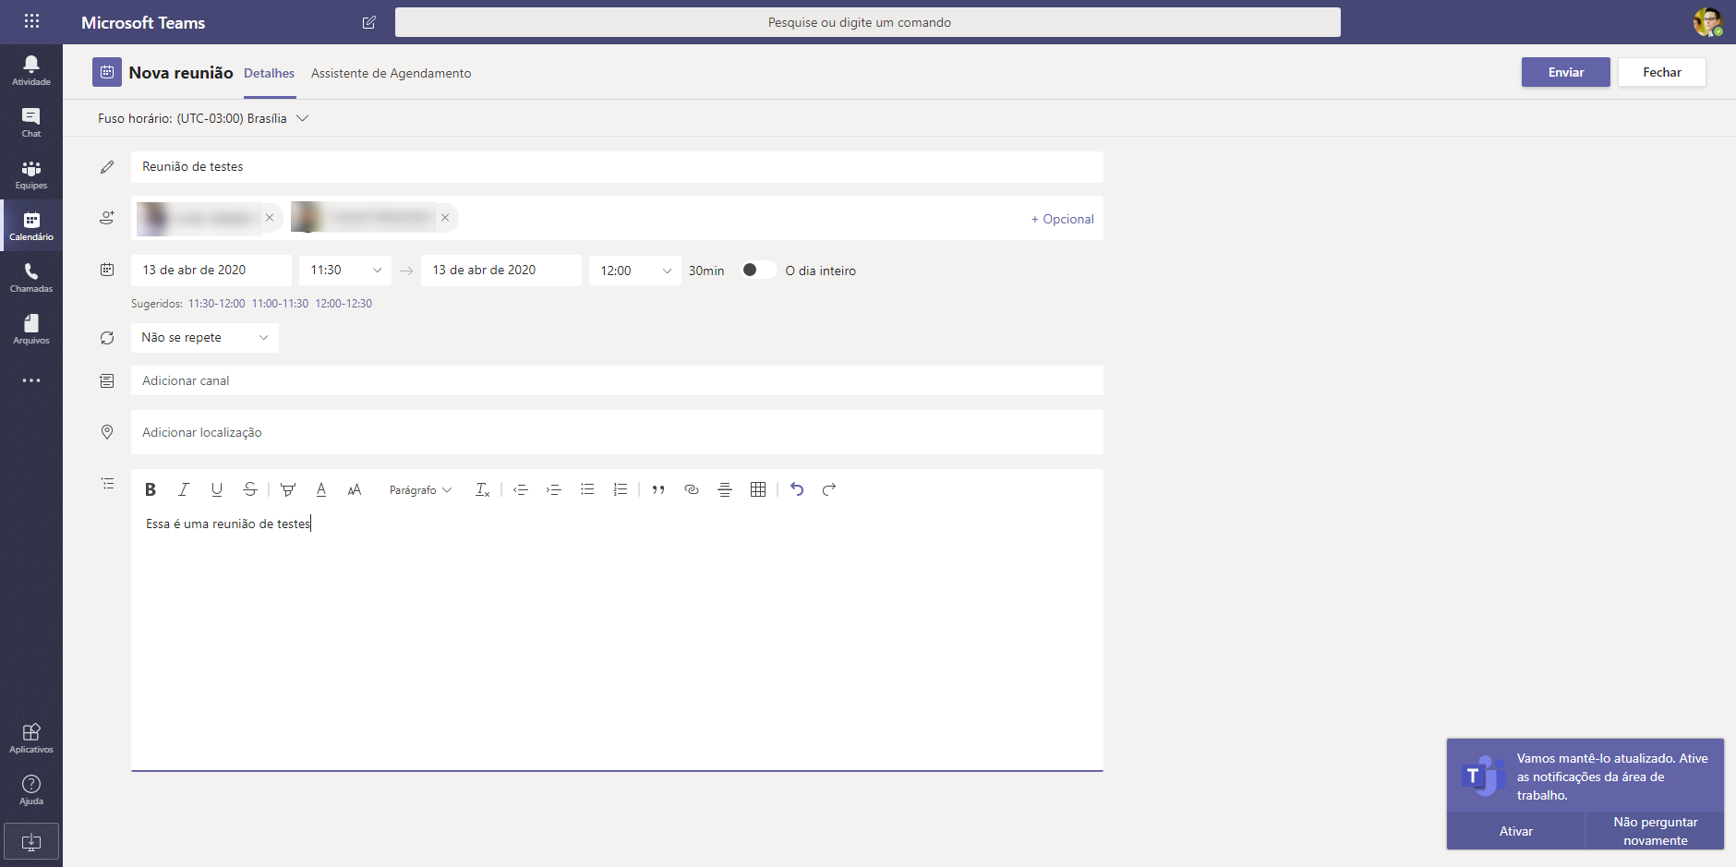Toggle strikethrough formatting
Image resolution: width=1736 pixels, height=867 pixels.
(250, 489)
